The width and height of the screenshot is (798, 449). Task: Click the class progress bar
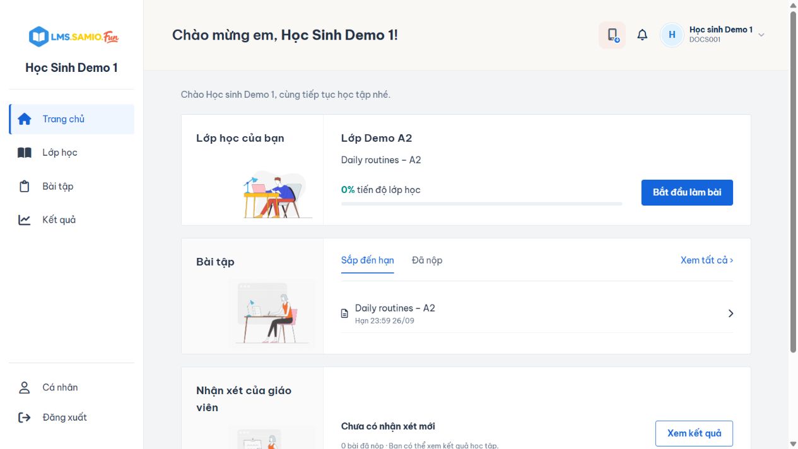pos(481,204)
